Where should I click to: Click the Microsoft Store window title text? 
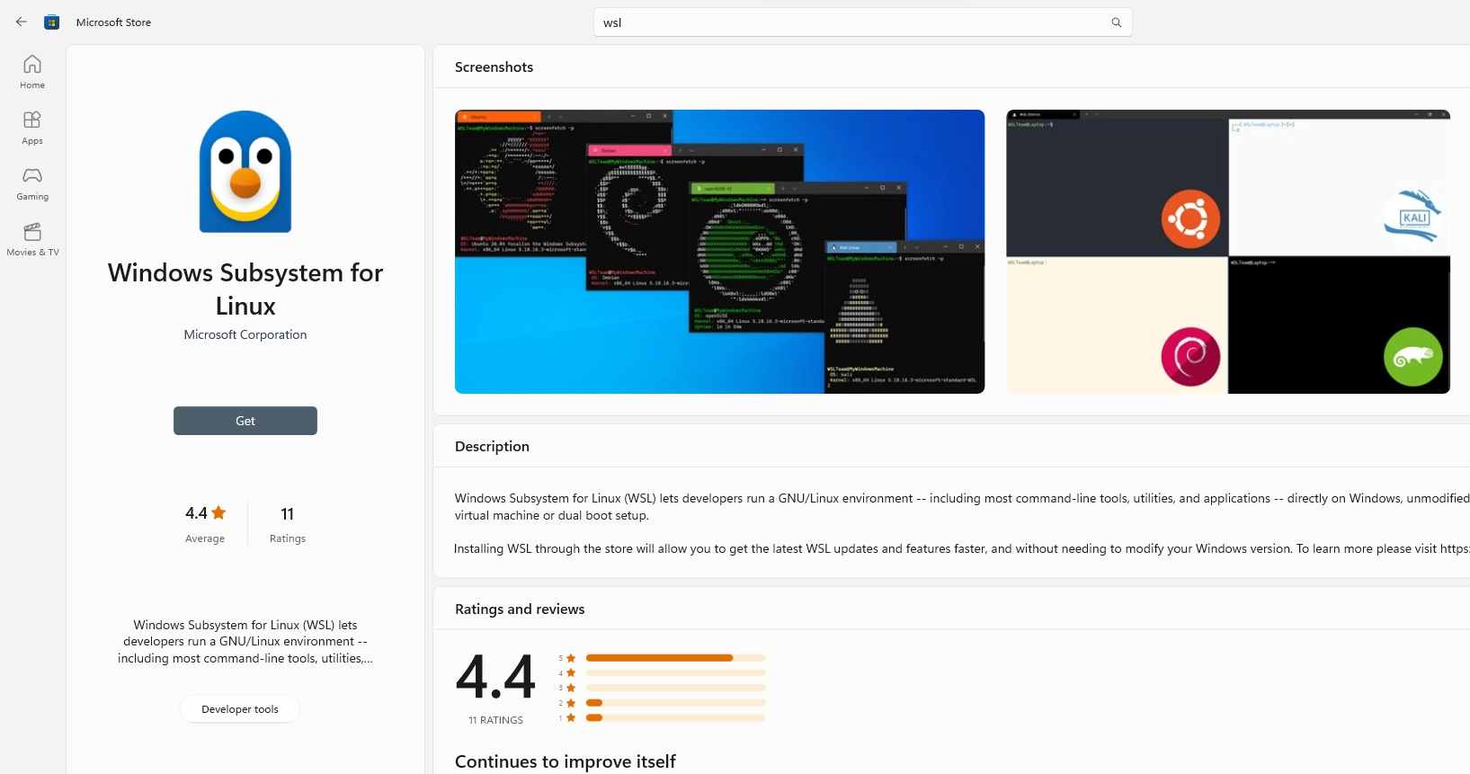point(113,22)
